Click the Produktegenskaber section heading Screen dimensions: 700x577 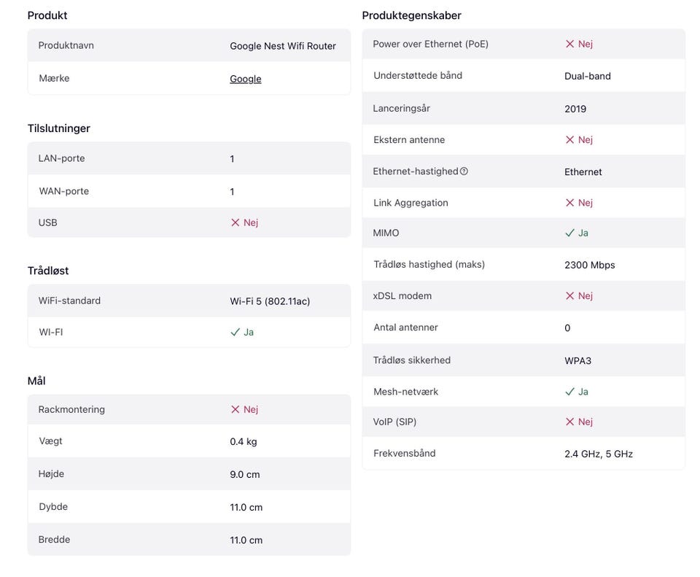point(411,15)
